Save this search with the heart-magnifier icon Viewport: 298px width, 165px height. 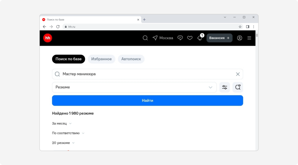[238, 87]
